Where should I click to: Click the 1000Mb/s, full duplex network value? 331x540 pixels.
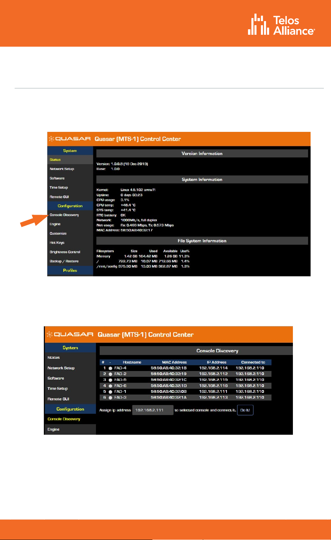click(139, 220)
